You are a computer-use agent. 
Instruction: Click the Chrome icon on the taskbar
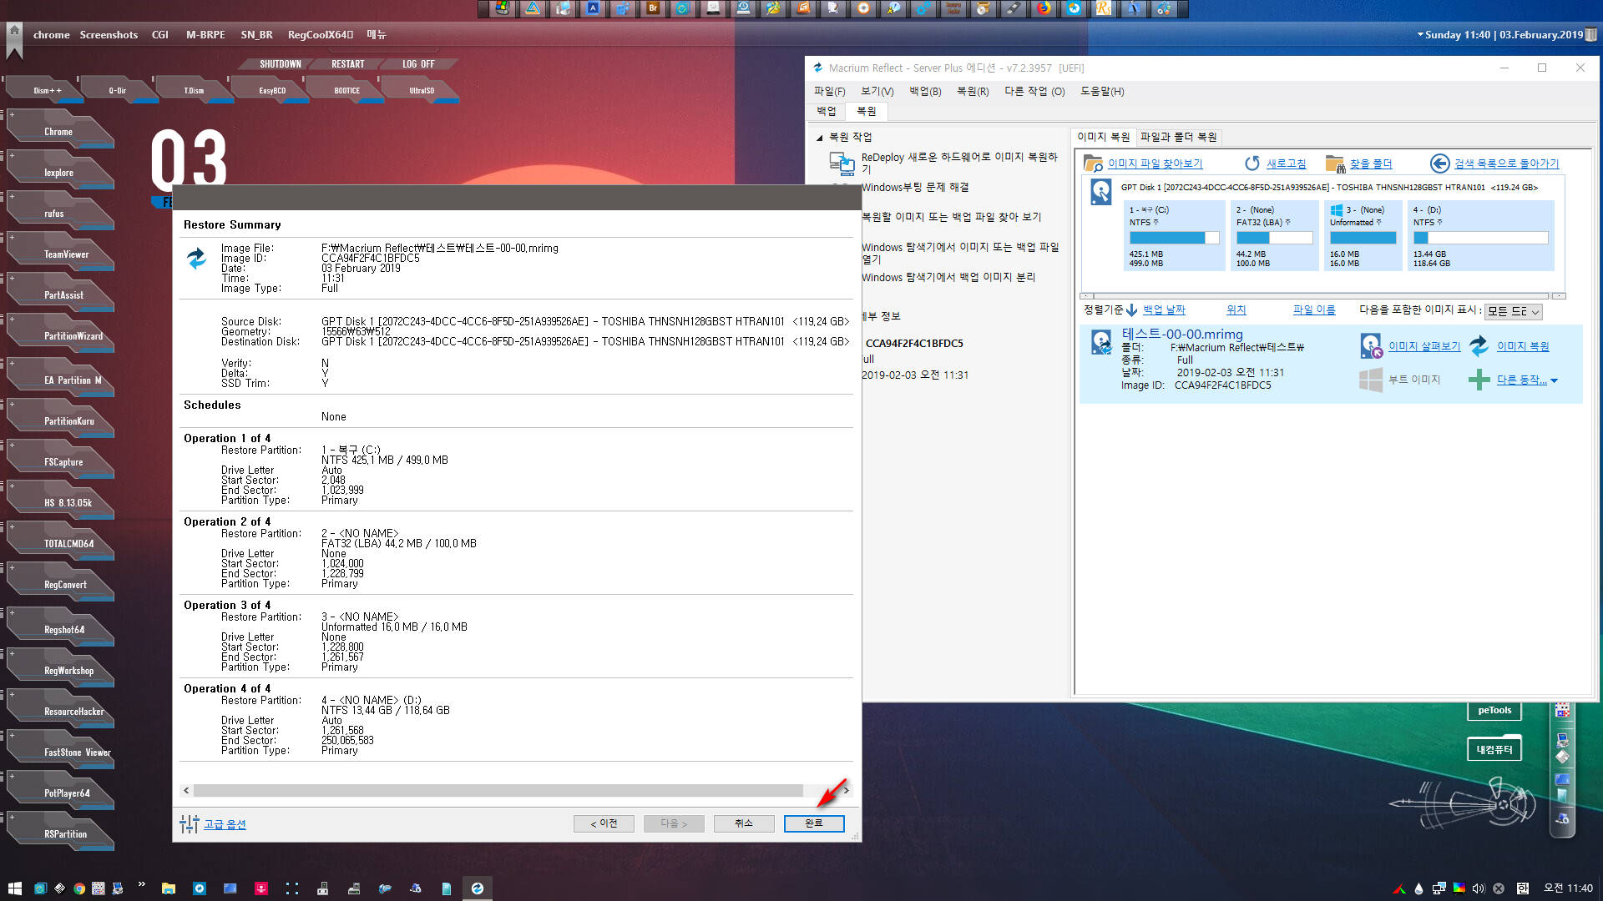[78, 888]
